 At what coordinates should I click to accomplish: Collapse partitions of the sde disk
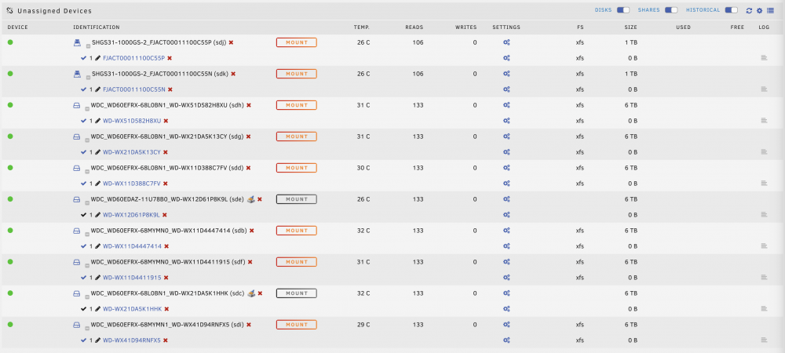pyautogui.click(x=88, y=202)
